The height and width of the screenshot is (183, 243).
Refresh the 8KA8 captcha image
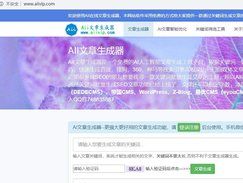coord(135,169)
